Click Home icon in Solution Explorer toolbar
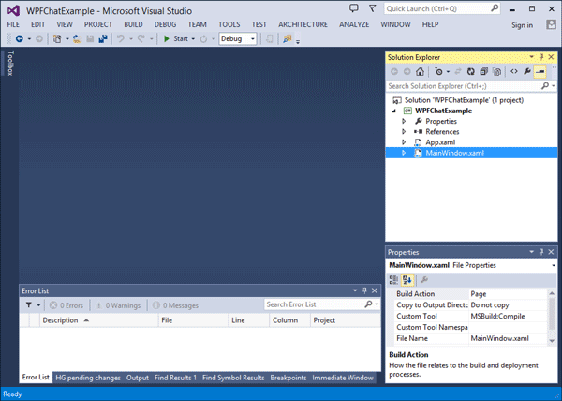This screenshot has height=401, width=562. click(x=420, y=71)
